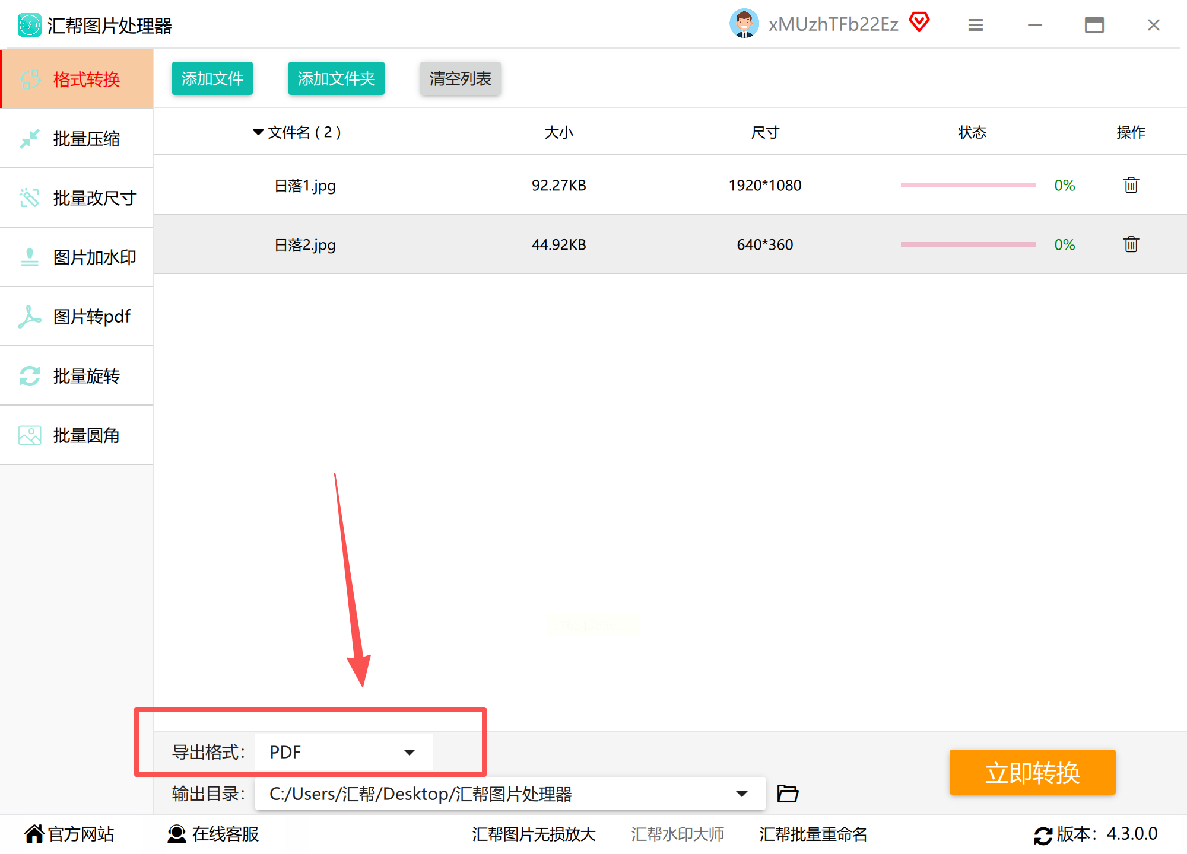Expand the 输出目录 path dropdown
This screenshot has height=854, width=1187.
pos(741,794)
